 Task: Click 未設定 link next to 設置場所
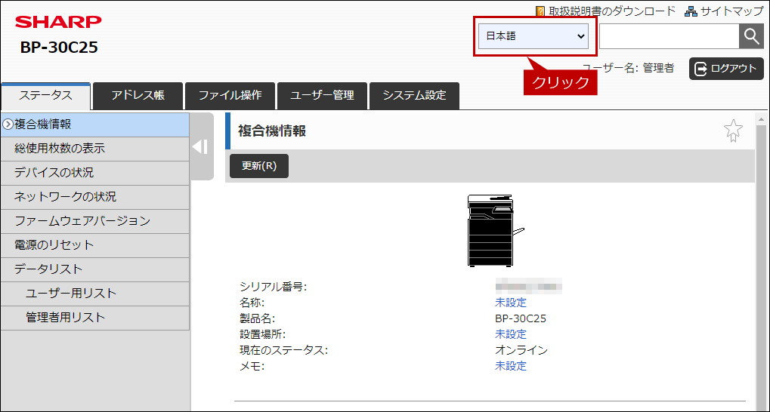511,334
